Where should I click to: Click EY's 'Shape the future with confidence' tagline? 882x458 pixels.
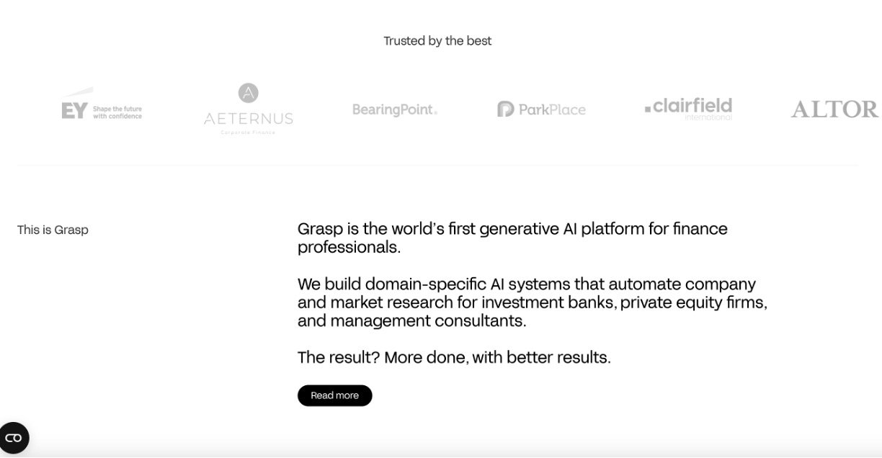point(117,112)
